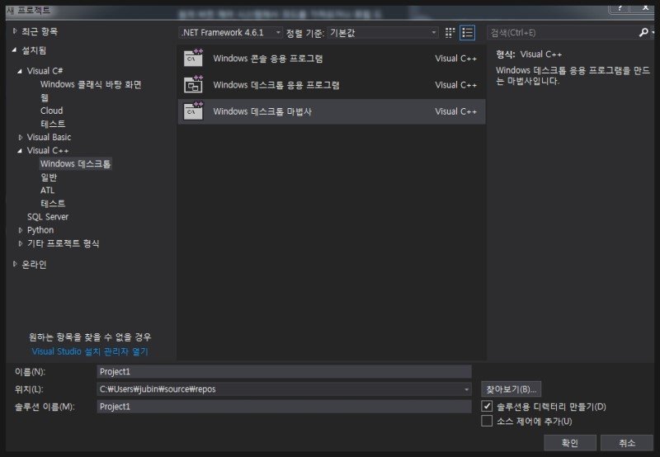
Task: Collapse the Visual C++ tree node
Action: [20, 151]
